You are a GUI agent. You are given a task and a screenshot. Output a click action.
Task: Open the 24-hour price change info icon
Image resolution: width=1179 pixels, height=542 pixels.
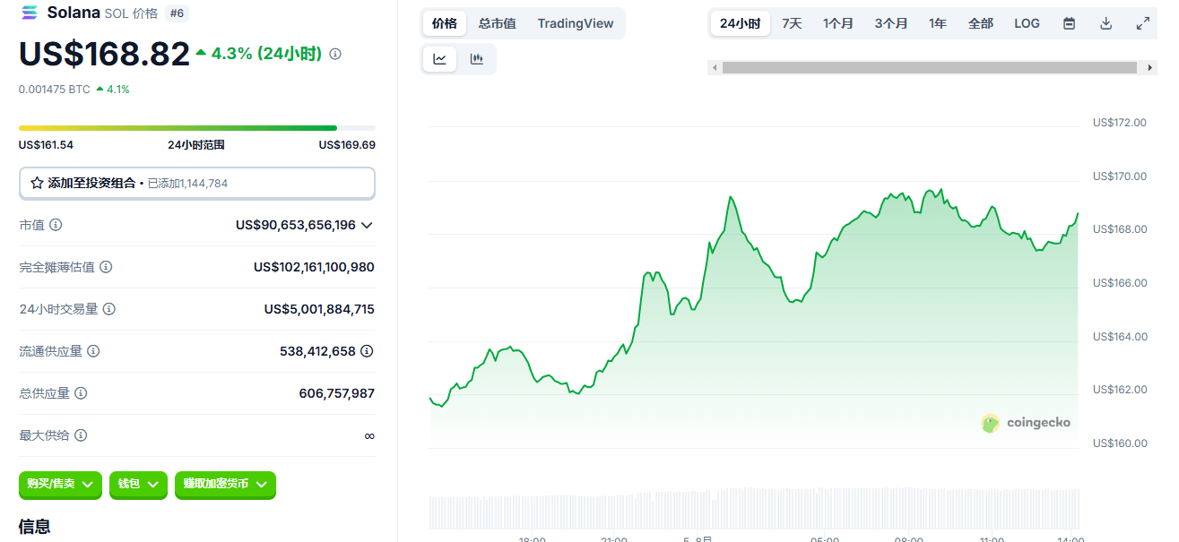pyautogui.click(x=335, y=54)
